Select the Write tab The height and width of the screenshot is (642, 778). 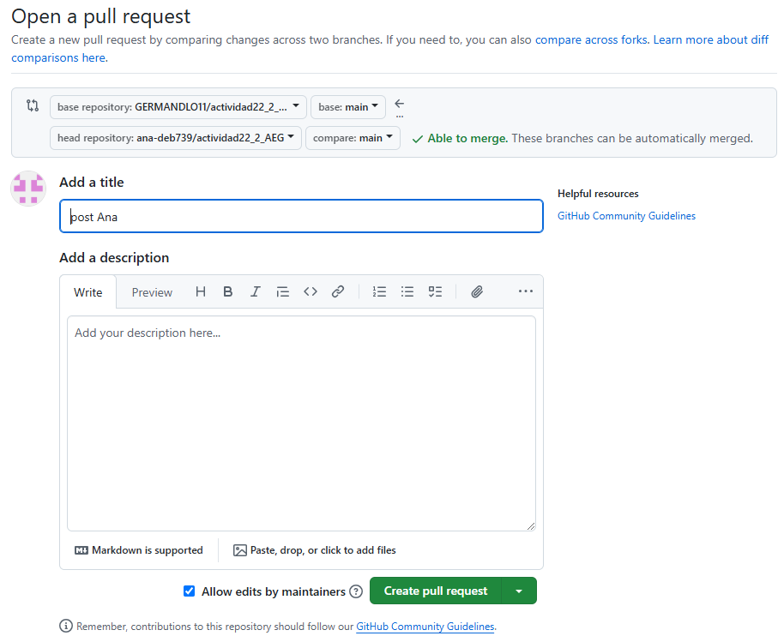[87, 292]
